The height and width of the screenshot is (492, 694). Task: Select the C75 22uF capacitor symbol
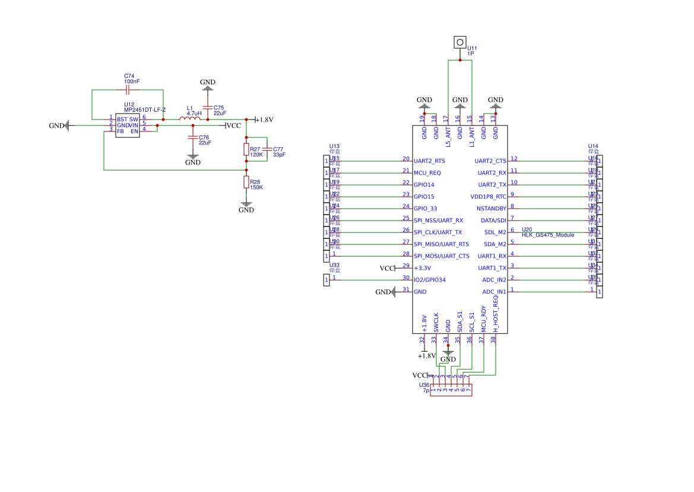208,108
